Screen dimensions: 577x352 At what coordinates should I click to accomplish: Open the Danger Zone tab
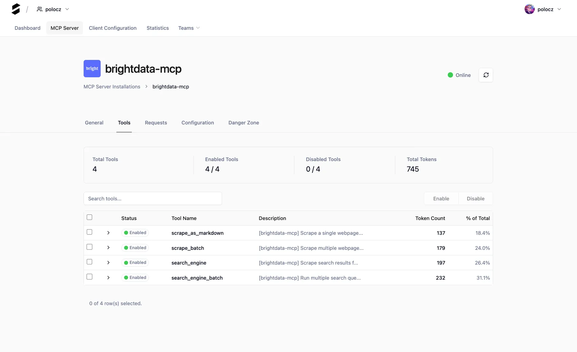(244, 122)
